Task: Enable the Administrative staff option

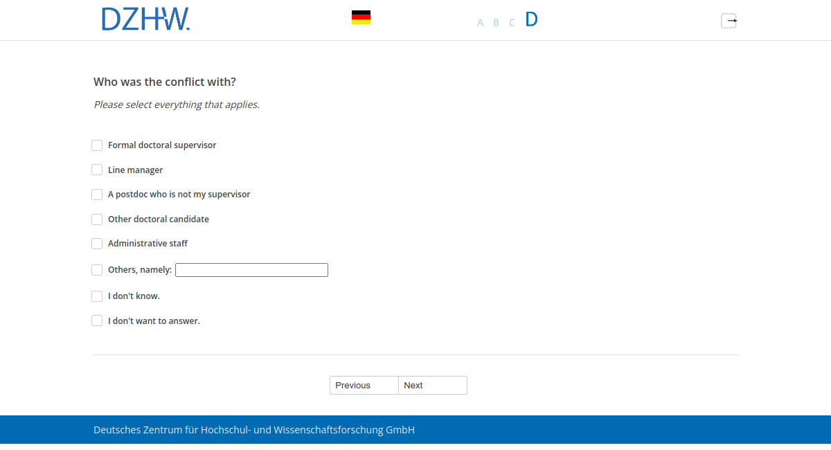Action: tap(97, 244)
